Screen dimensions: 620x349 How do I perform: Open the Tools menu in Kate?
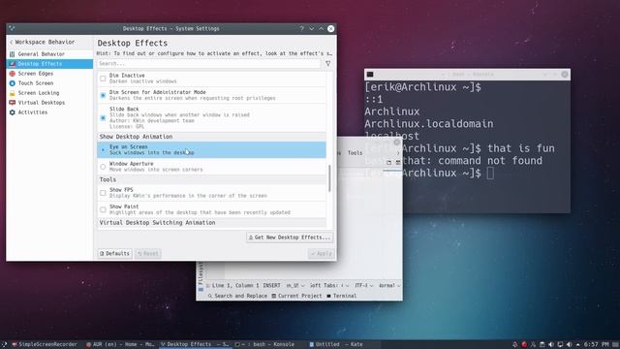(x=355, y=153)
